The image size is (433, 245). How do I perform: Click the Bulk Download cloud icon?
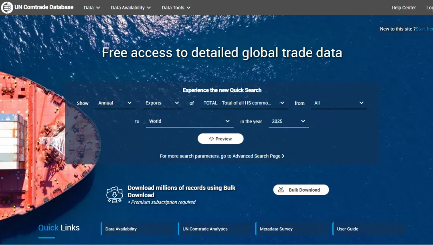click(115, 195)
